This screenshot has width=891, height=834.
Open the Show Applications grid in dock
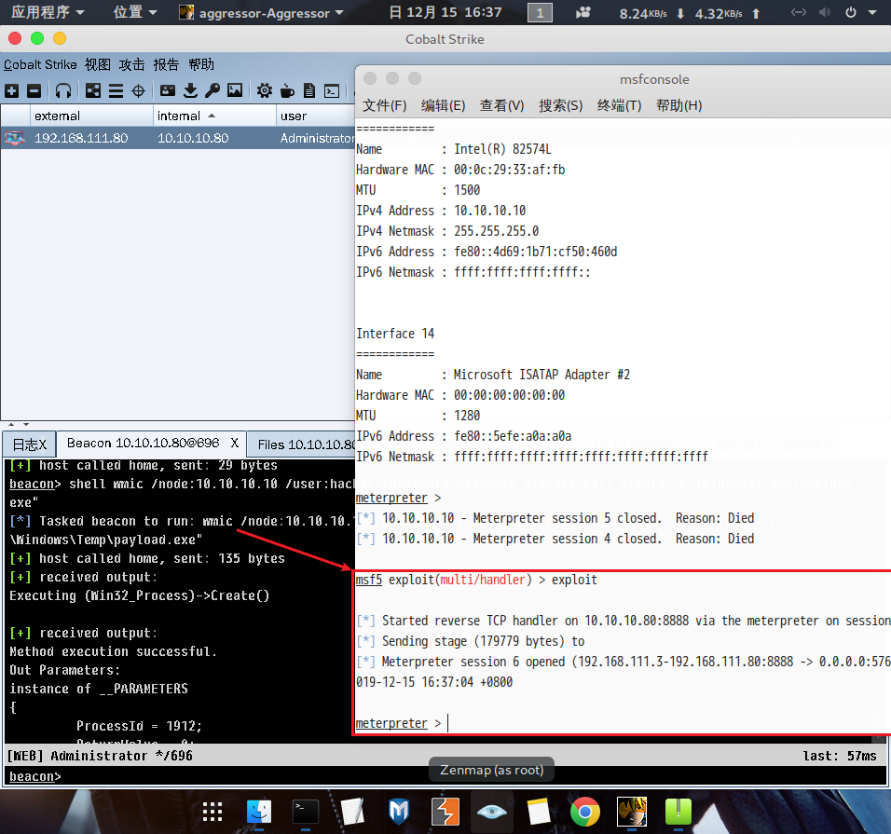click(x=212, y=812)
